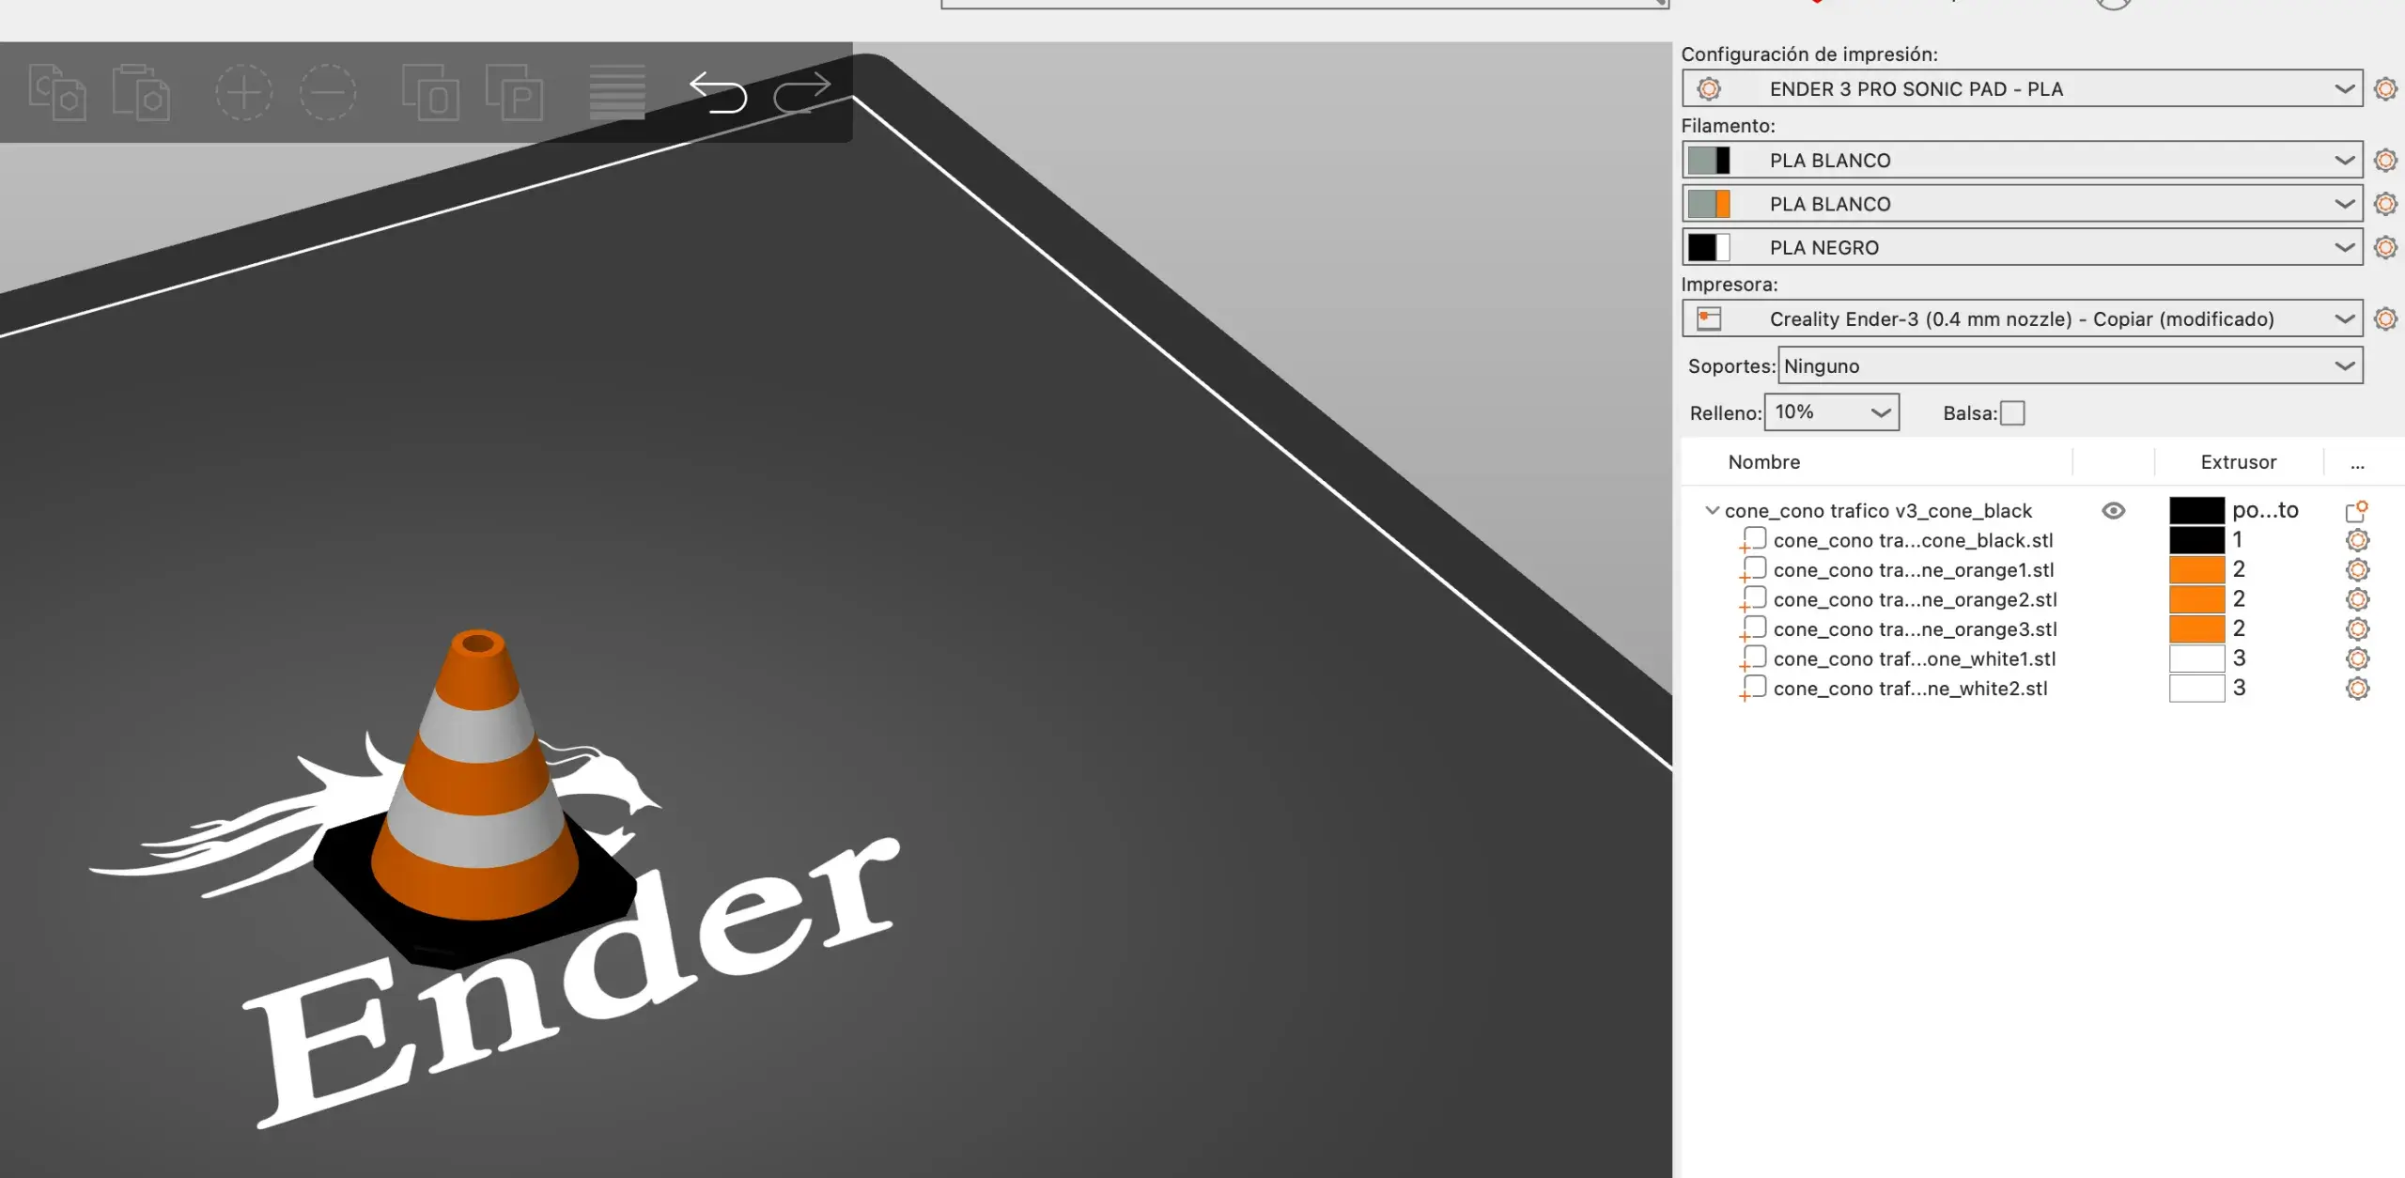Open print settings ENDER 3 PRO dropdown
The image size is (2405, 1178).
click(2020, 89)
